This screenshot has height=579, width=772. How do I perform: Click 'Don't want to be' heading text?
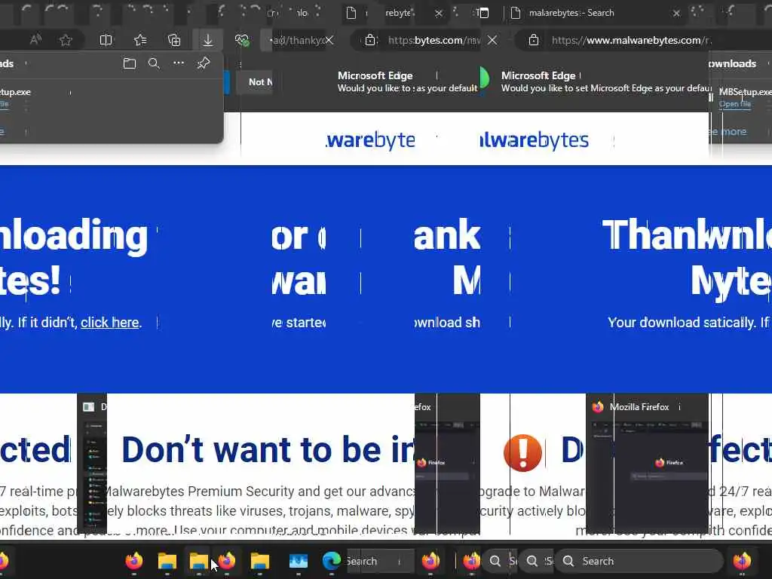click(251, 450)
